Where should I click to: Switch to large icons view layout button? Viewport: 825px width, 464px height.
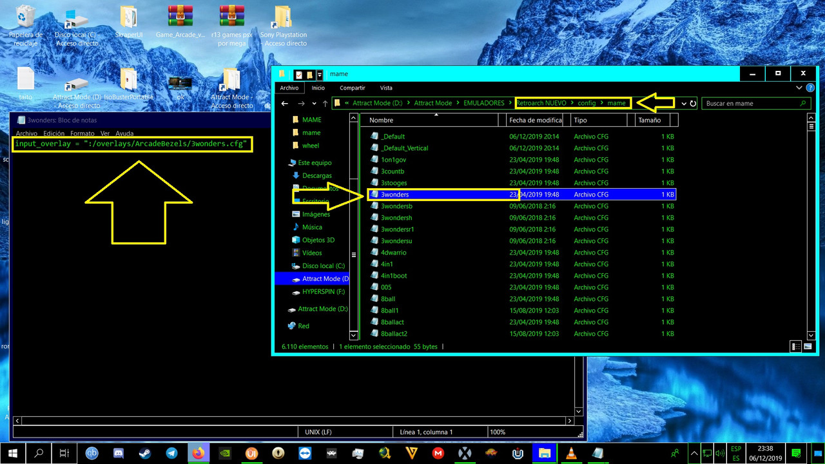[807, 347]
